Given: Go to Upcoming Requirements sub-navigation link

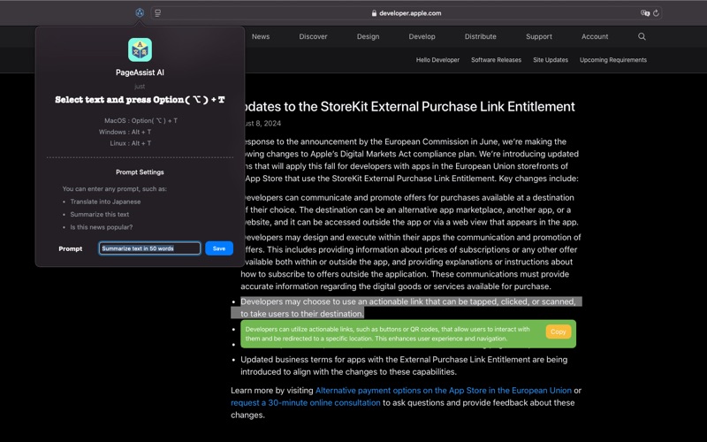Looking at the screenshot, I should click(x=612, y=60).
